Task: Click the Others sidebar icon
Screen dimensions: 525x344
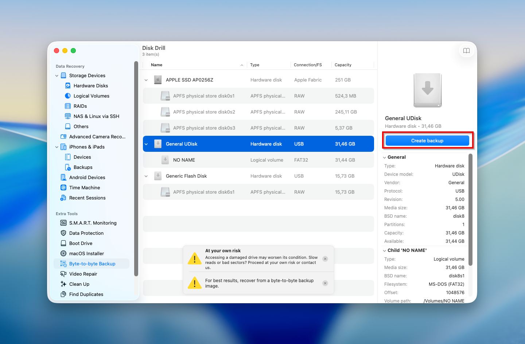Action: 68,126
